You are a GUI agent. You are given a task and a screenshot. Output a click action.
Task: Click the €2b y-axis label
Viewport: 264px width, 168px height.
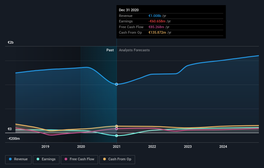(x=11, y=42)
